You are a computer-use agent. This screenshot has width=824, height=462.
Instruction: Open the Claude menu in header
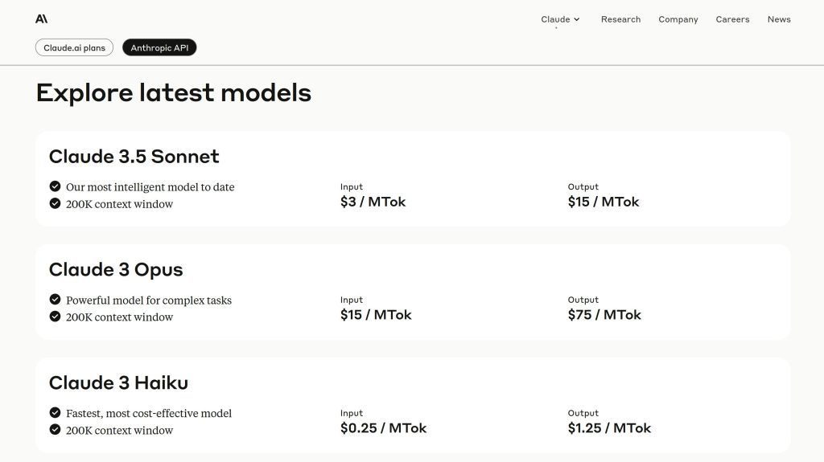555,19
